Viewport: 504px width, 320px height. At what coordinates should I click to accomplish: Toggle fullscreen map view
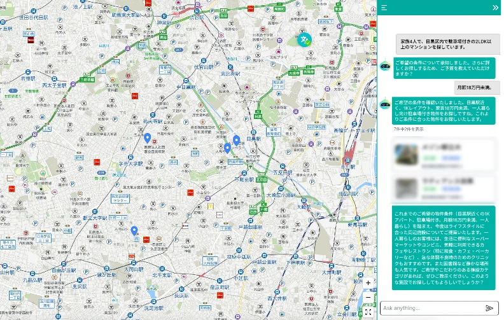coord(368,312)
